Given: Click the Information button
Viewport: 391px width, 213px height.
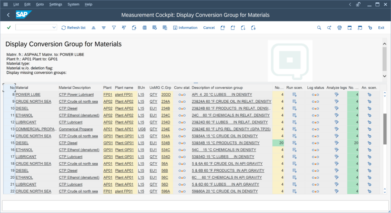Looking at the screenshot, I should 185,28.
